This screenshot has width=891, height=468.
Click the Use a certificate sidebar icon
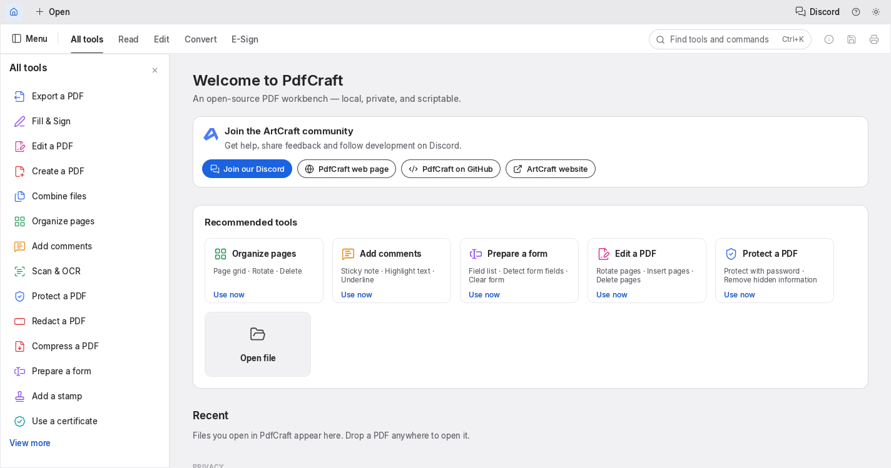pyautogui.click(x=19, y=421)
